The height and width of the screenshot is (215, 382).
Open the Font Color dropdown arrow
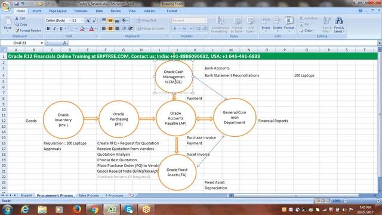95,29
